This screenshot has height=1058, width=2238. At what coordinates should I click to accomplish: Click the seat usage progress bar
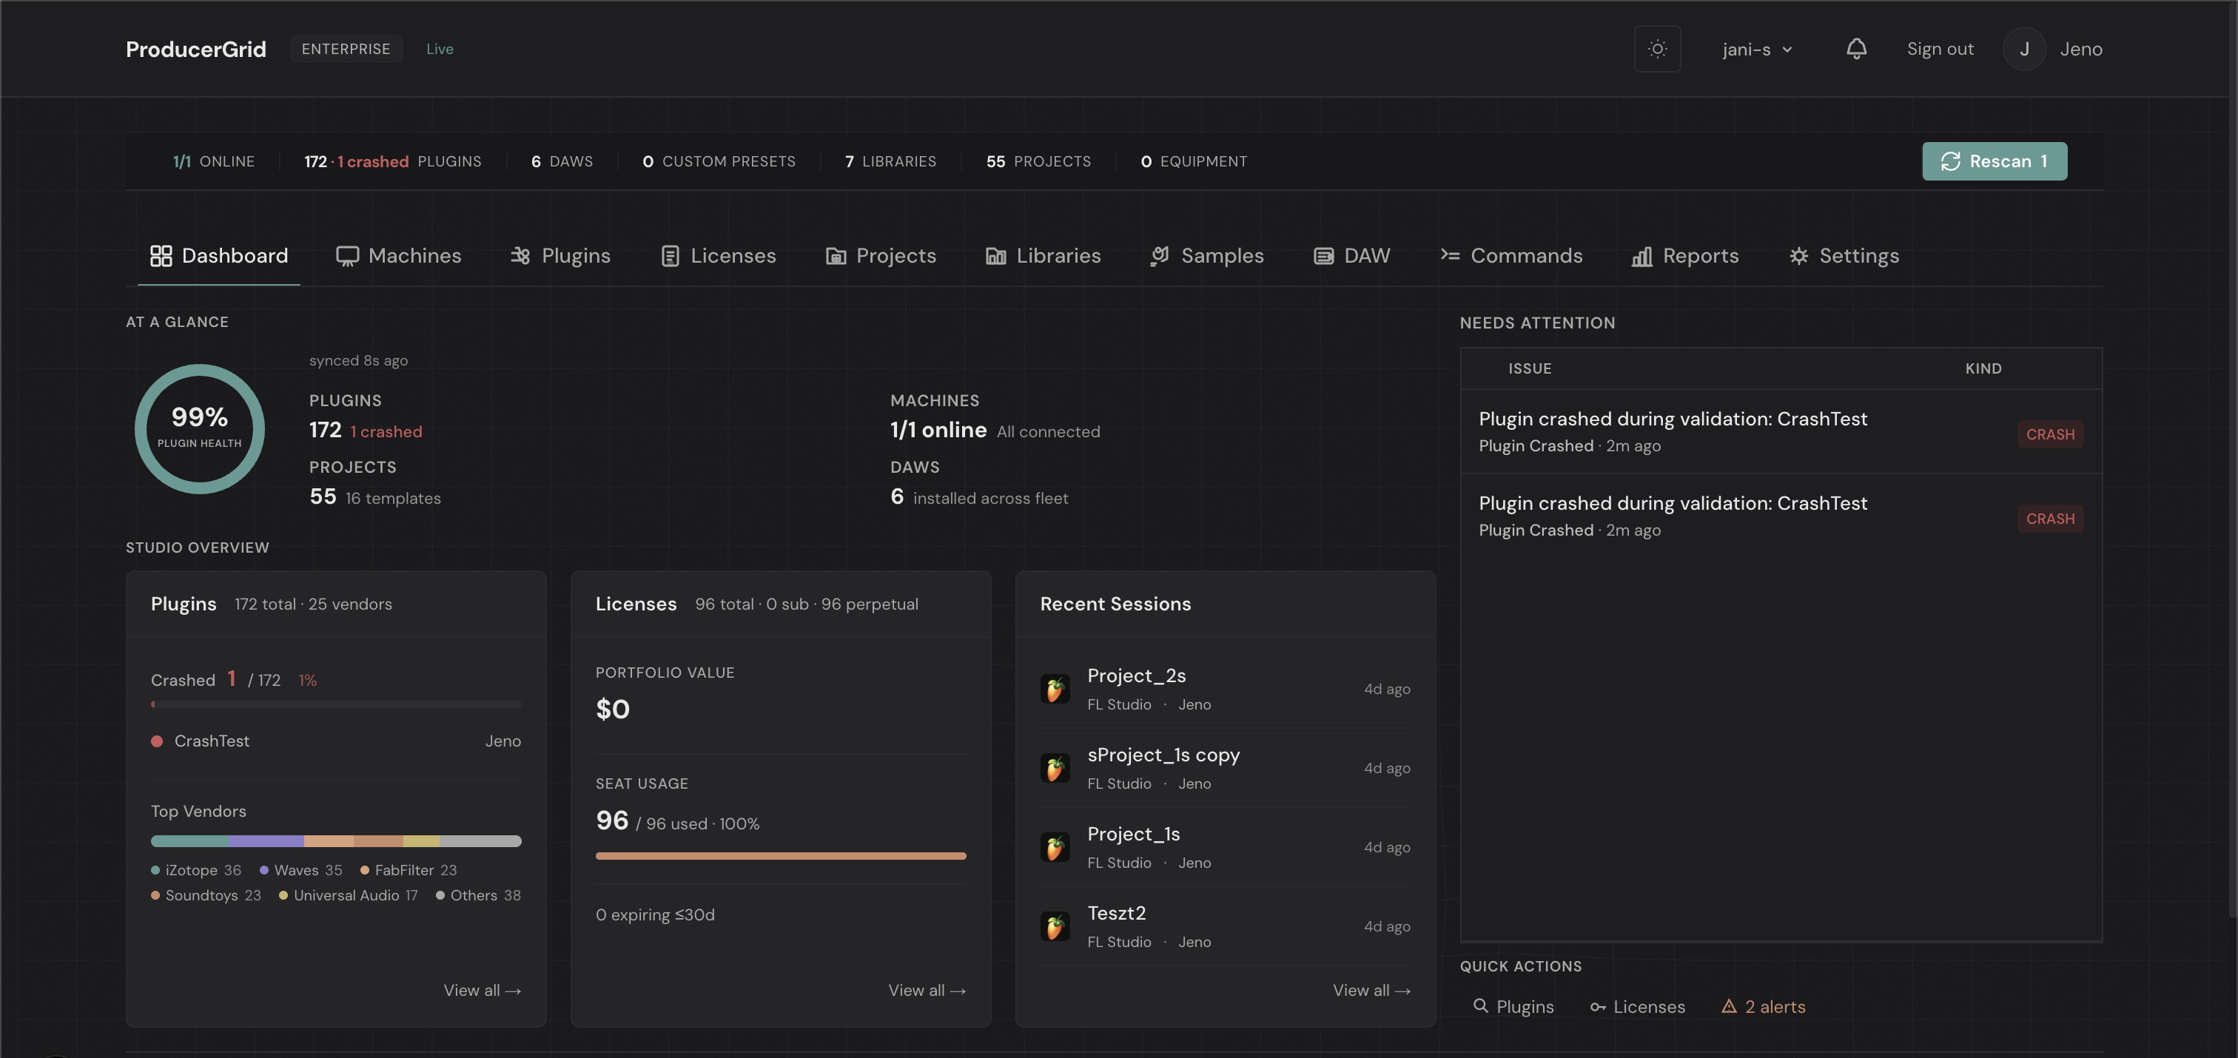pyautogui.click(x=780, y=855)
